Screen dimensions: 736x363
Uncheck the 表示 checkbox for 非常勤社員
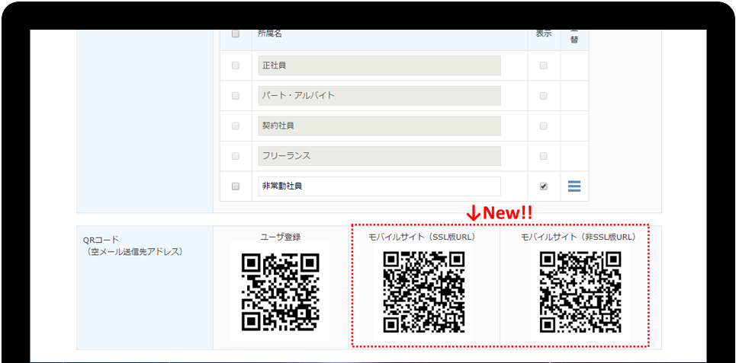[544, 186]
